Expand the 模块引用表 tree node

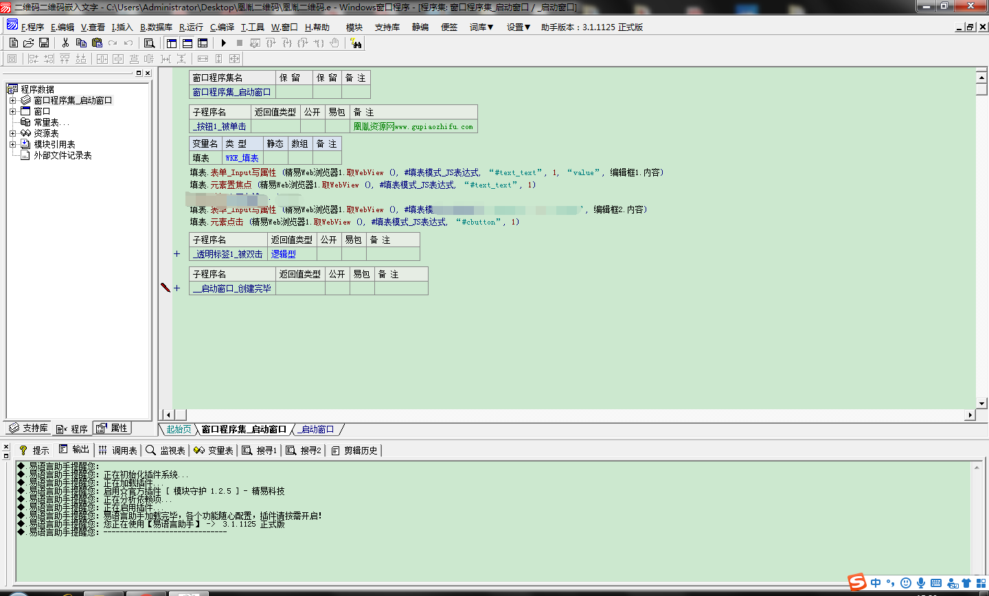[12, 144]
